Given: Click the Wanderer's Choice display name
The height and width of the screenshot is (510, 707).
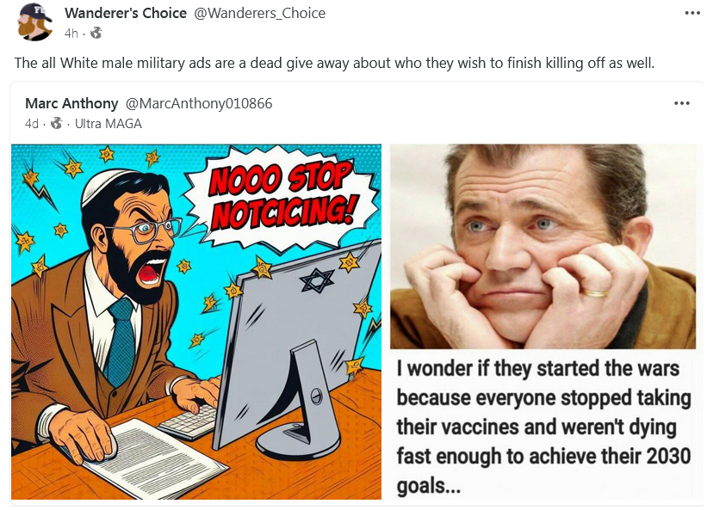Looking at the screenshot, I should tap(126, 13).
